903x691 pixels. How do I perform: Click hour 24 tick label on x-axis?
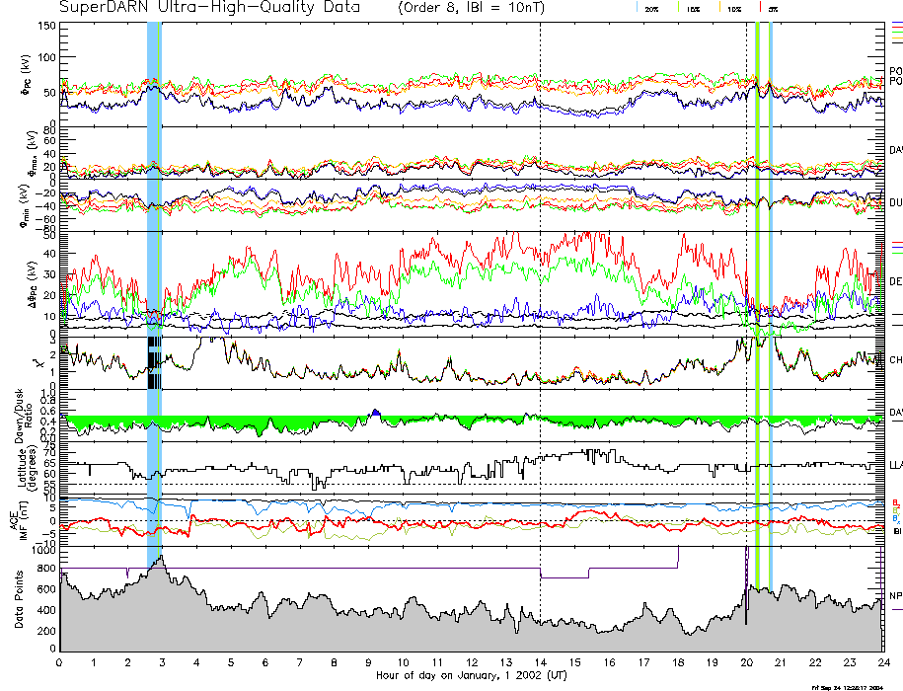(882, 662)
